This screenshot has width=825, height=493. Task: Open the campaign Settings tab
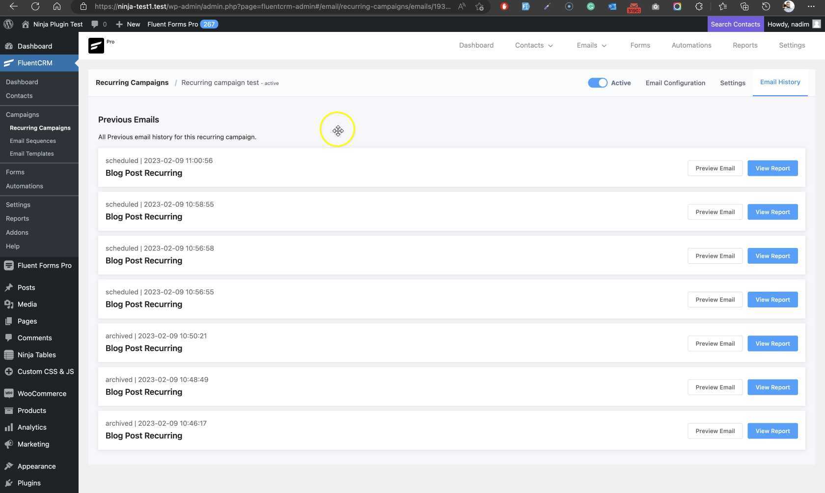(732, 83)
